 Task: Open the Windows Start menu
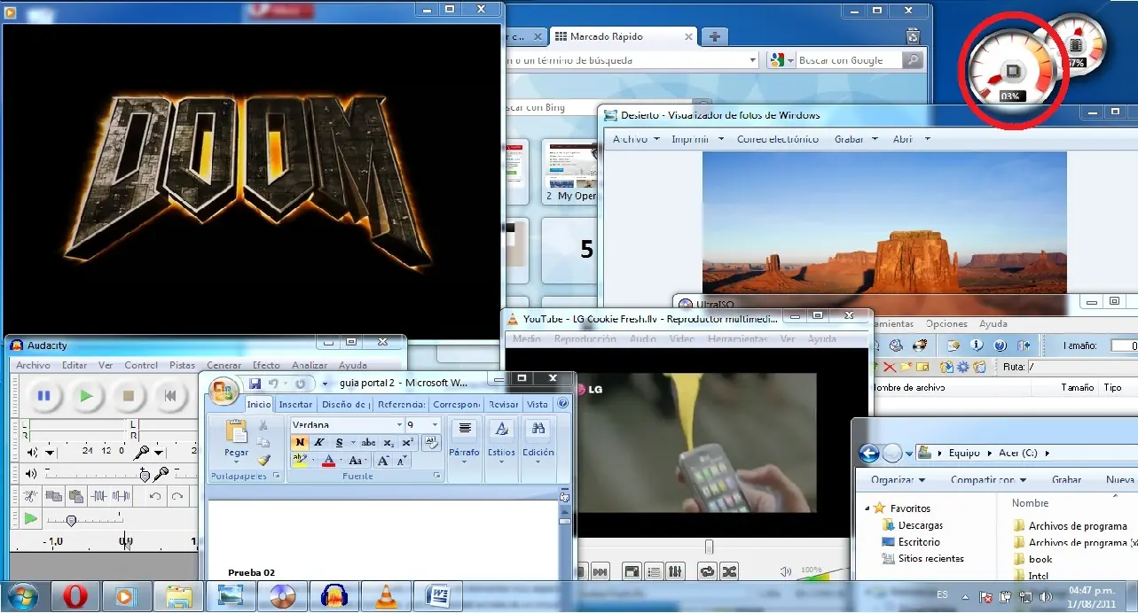pos(21,596)
